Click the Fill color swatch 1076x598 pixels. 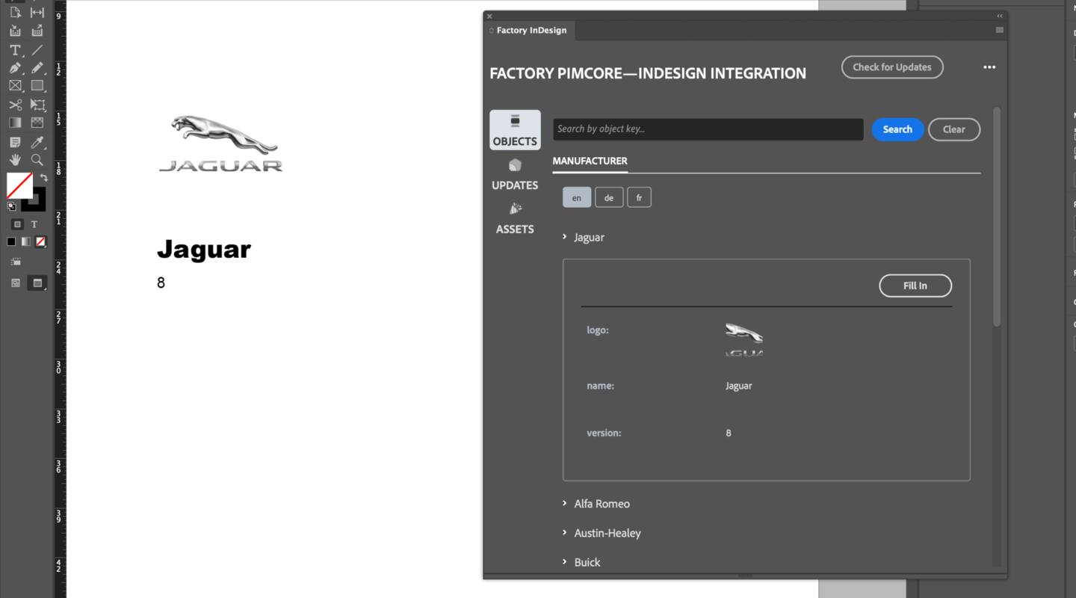[x=19, y=185]
